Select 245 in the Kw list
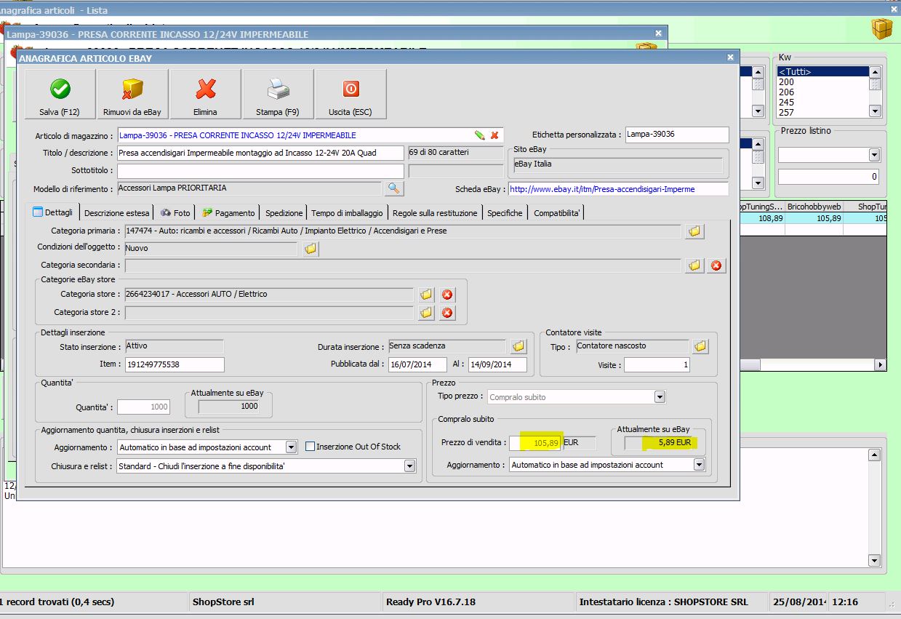Viewport: 901px width, 619px height. [787, 103]
